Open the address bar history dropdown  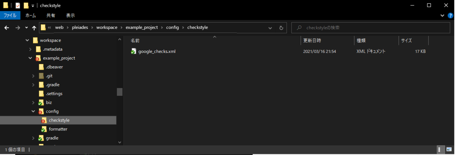270,28
